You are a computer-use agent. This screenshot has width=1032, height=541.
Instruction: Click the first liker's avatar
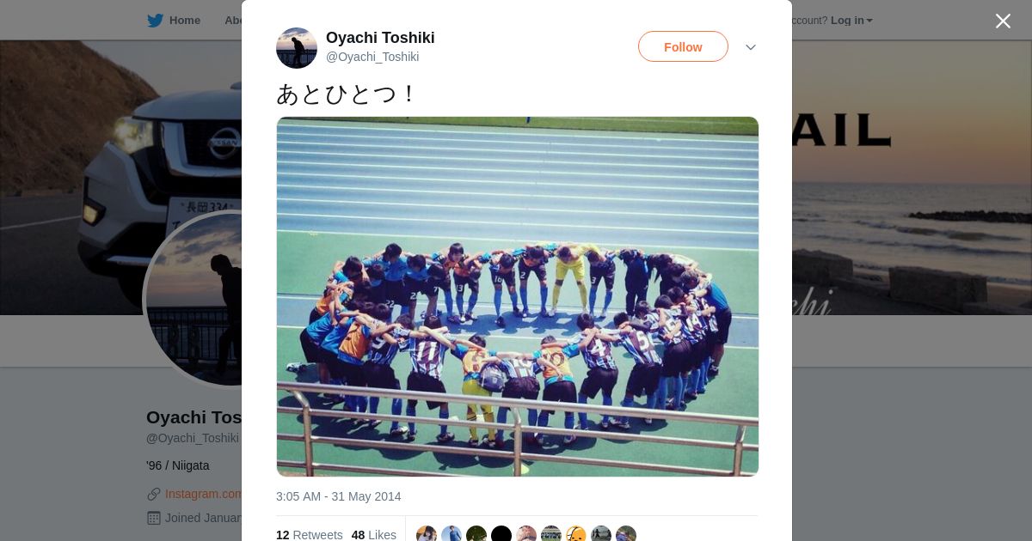tap(427, 534)
